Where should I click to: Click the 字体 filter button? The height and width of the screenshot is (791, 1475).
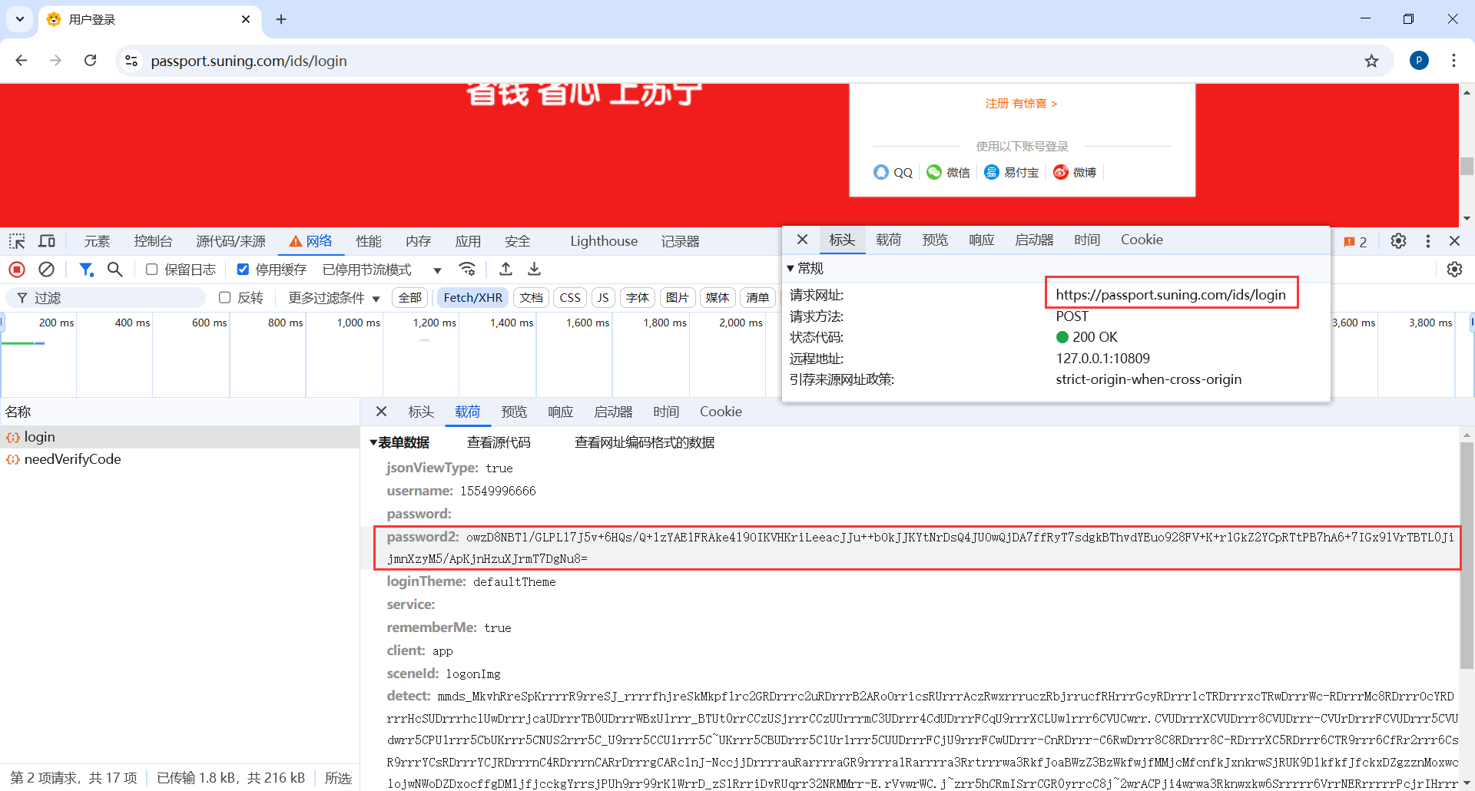[638, 298]
